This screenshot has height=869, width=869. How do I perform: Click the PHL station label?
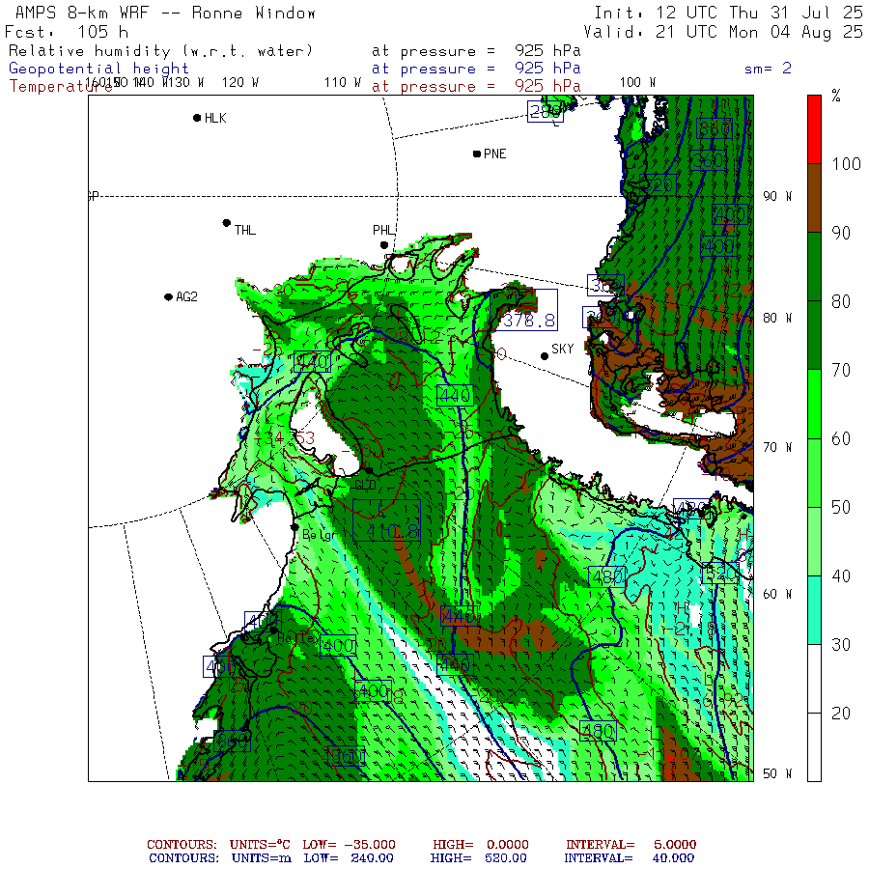[x=383, y=230]
